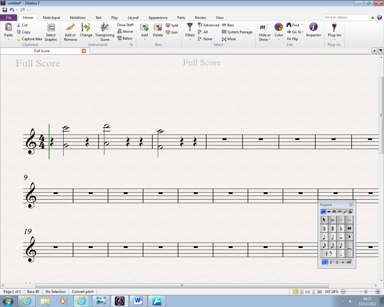Expand the Add bars dropdown arrow
Screen dimensions: 384x307
click(x=145, y=40)
